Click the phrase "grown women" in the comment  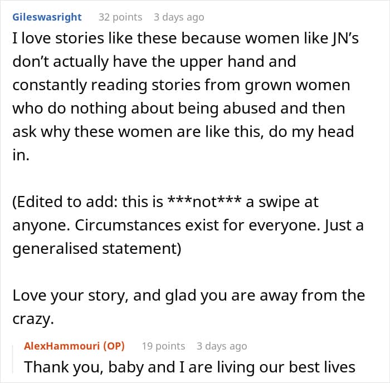click(298, 85)
